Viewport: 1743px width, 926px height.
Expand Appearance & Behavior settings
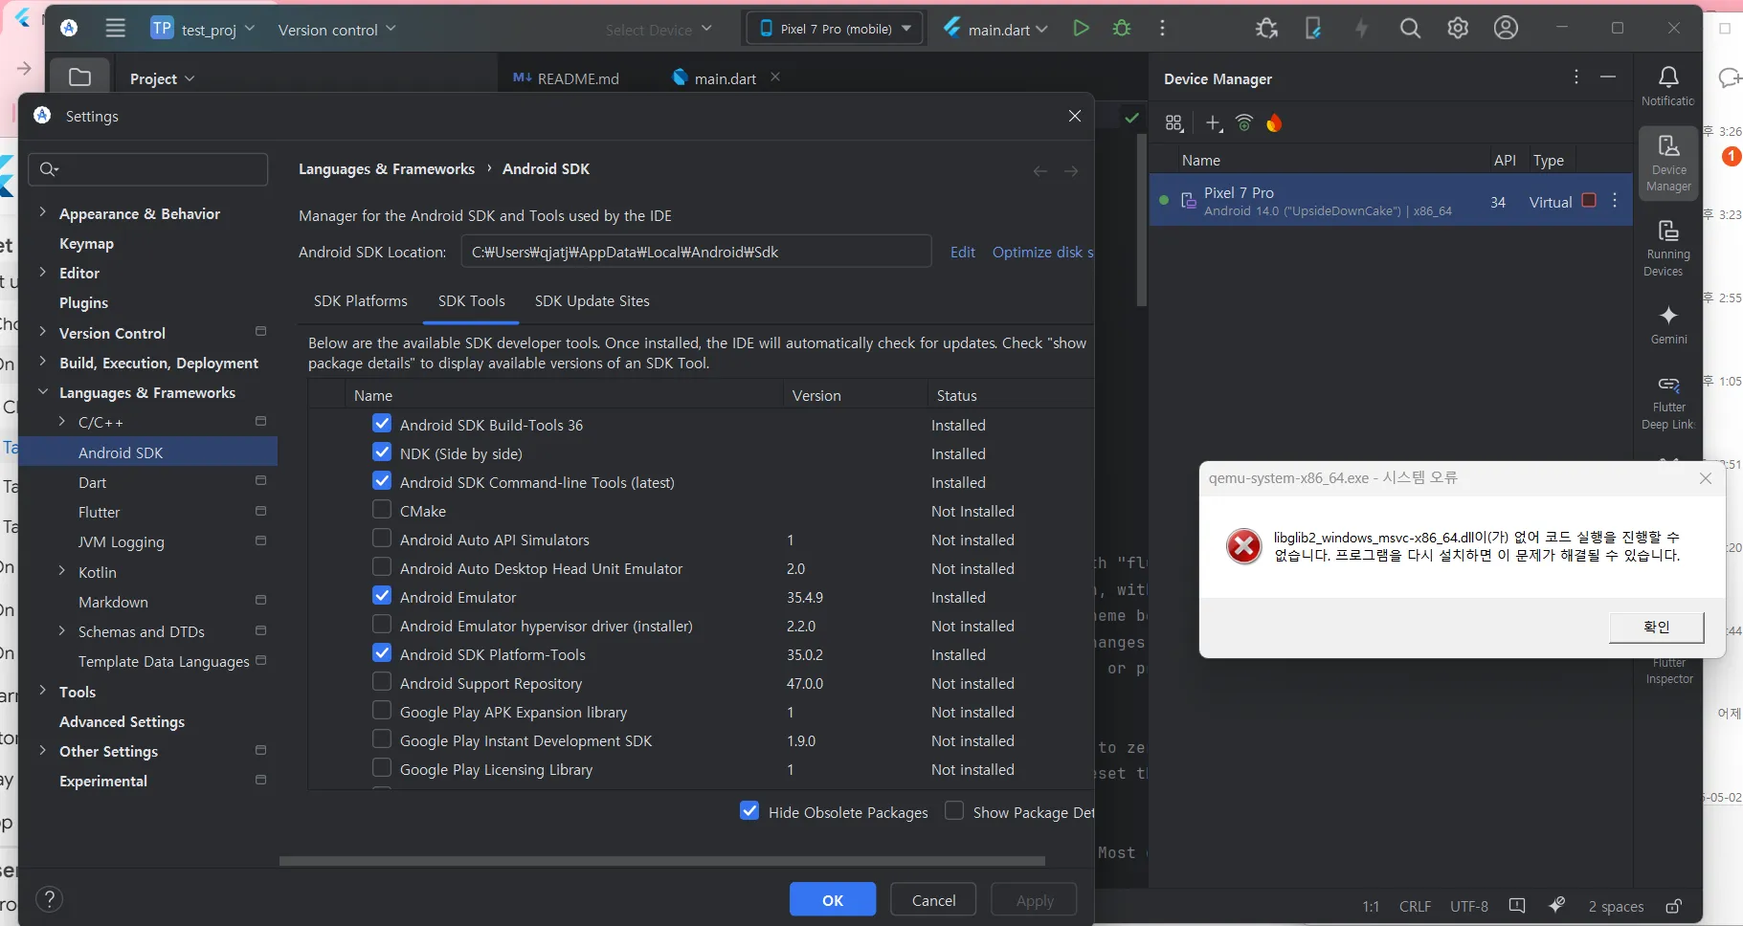click(42, 212)
